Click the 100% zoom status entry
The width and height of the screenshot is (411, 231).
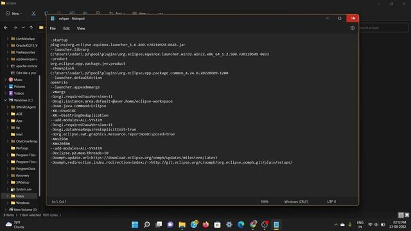pos(264,201)
